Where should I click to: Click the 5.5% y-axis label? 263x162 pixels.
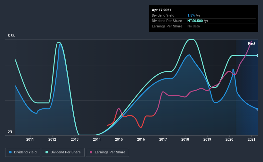[x=12, y=36]
